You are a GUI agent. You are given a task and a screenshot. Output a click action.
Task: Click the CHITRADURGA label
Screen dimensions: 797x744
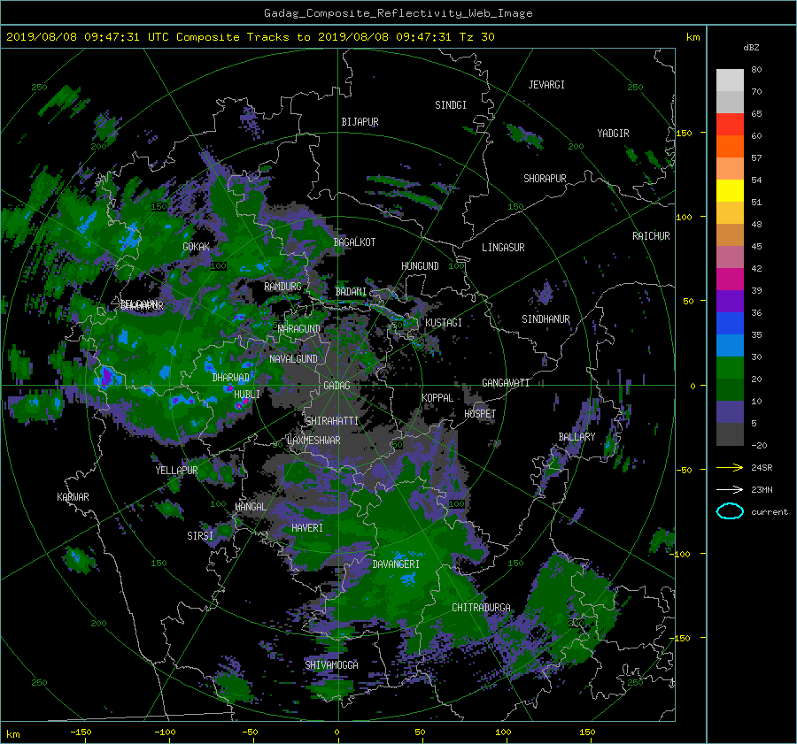click(482, 608)
